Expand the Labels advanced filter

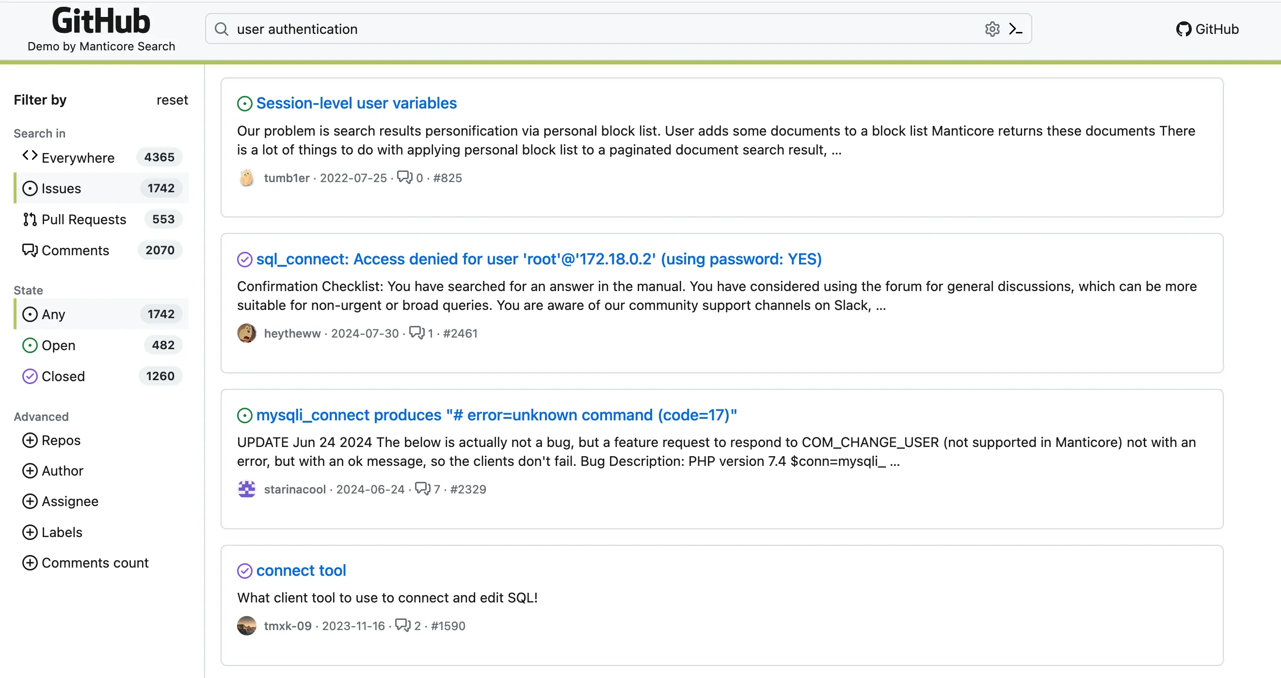53,532
